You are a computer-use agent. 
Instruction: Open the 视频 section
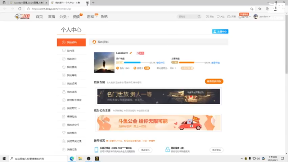[x=76, y=17]
